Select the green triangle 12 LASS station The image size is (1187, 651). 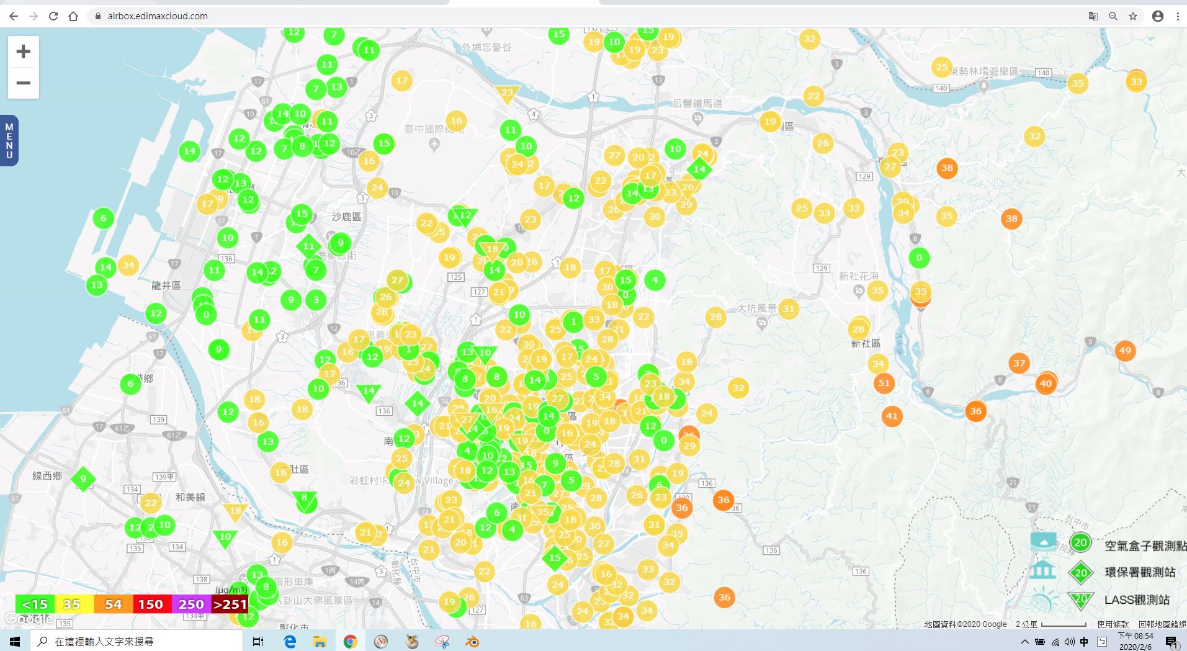coord(465,217)
